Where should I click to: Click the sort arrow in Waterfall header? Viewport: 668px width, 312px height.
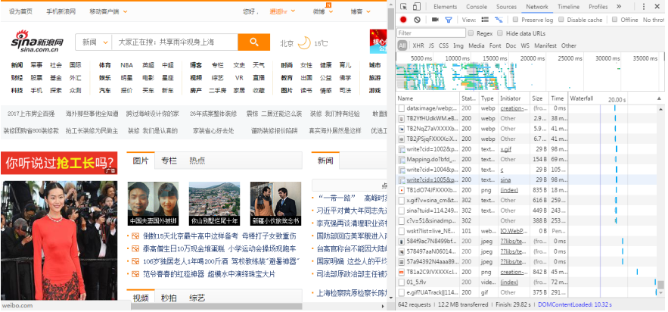[x=659, y=98]
